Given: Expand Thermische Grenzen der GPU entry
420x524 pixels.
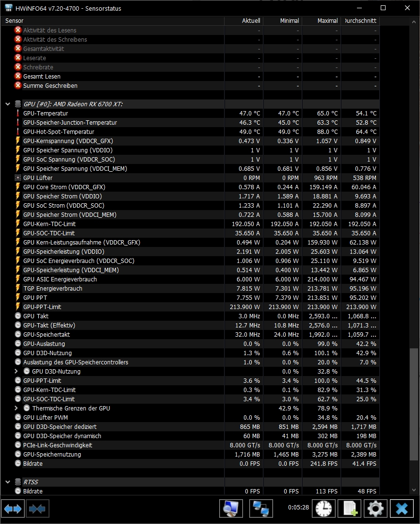Looking at the screenshot, I should [x=15, y=408].
